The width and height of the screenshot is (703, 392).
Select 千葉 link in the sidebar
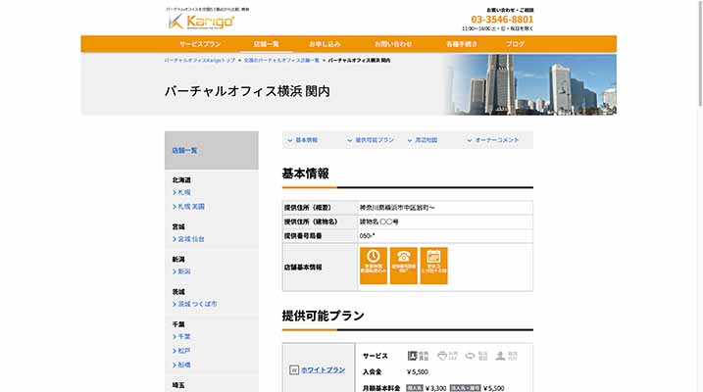(182, 336)
